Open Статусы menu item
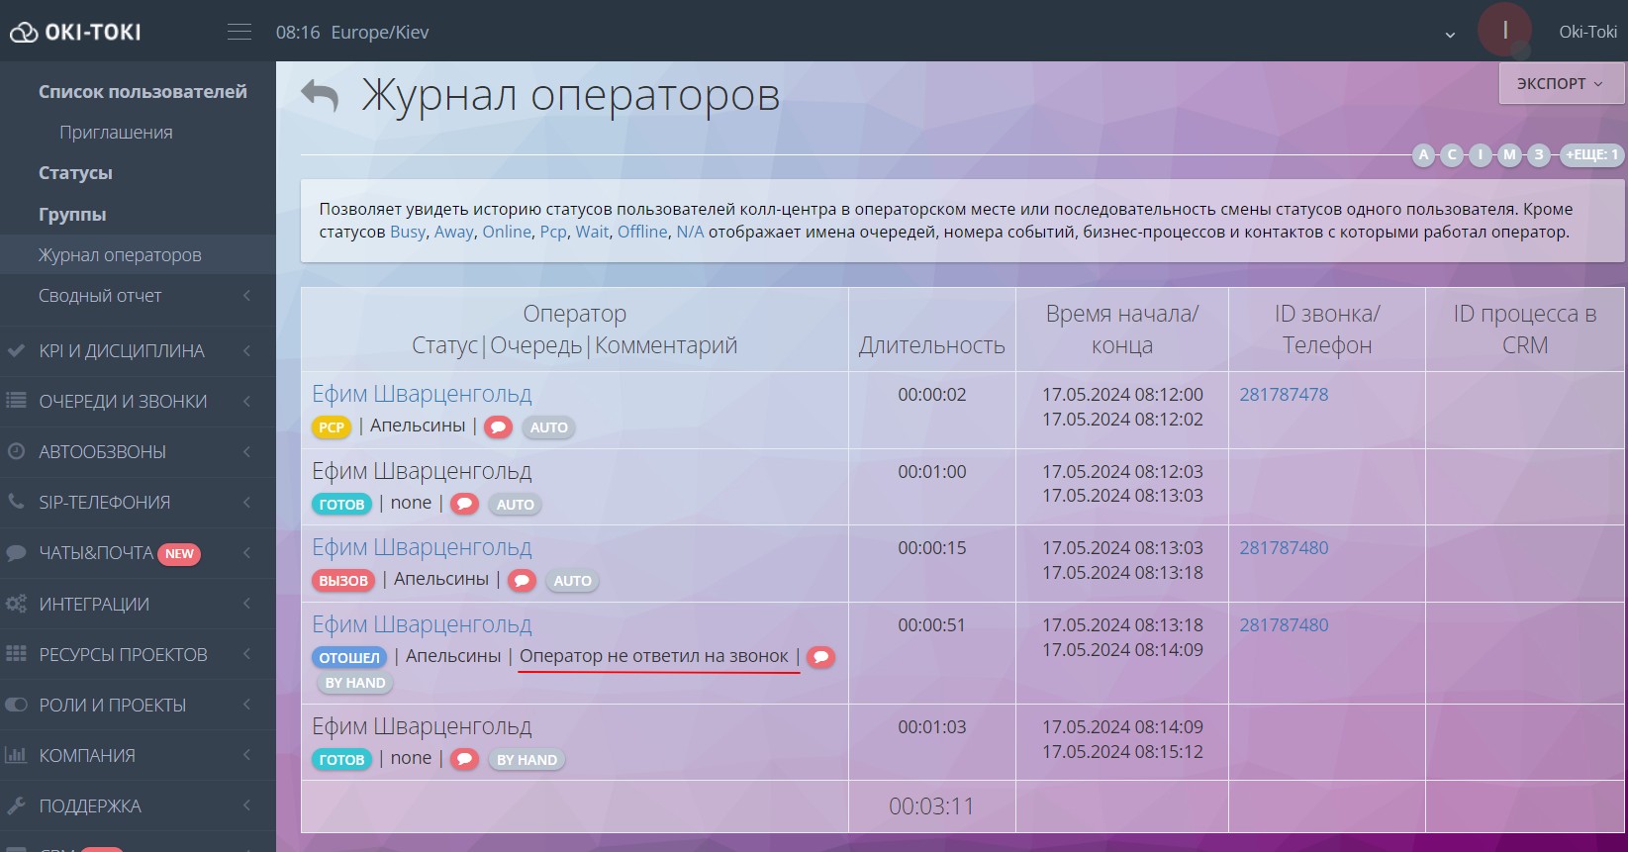This screenshot has width=1628, height=852. (x=75, y=172)
